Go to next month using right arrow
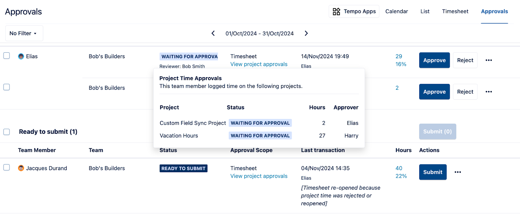The height and width of the screenshot is (218, 520). 306,33
